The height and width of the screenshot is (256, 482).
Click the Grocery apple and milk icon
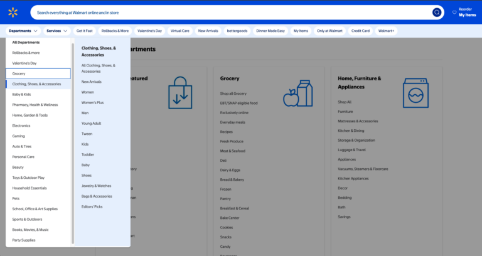297,93
